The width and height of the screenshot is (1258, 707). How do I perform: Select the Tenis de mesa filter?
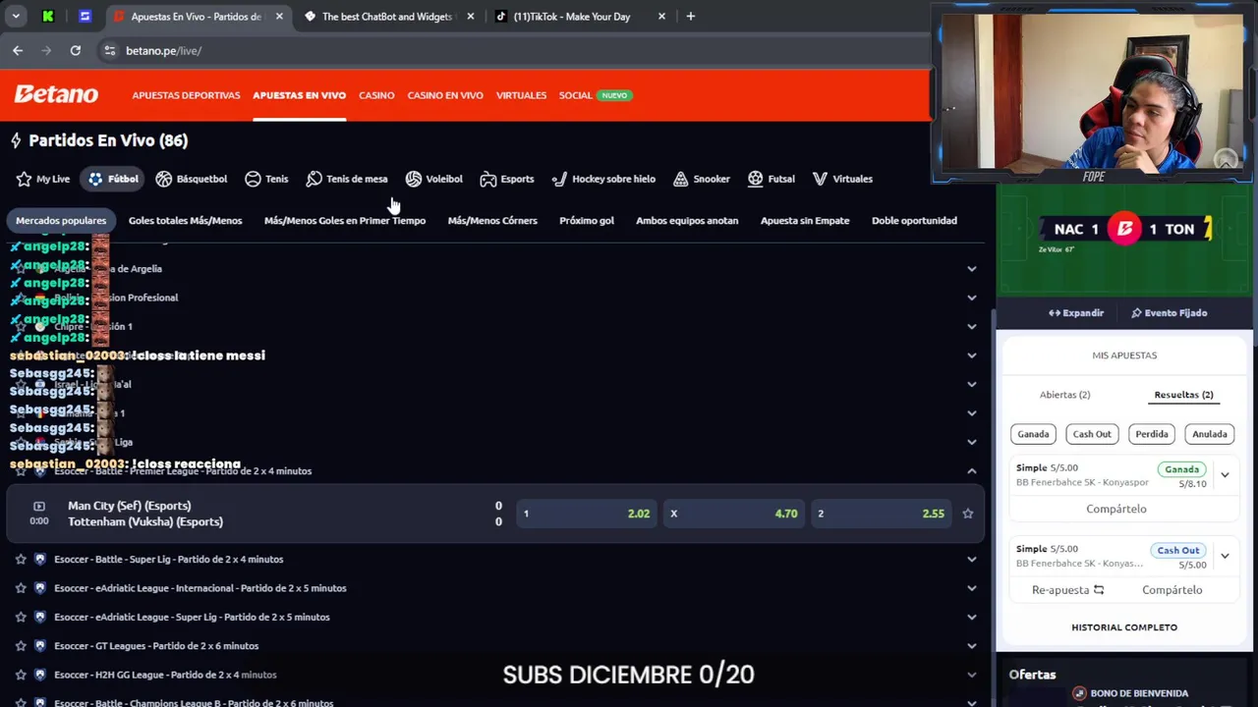(x=347, y=179)
